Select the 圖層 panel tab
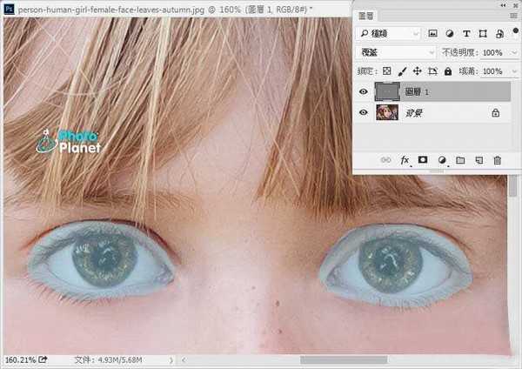The image size is (522, 369). (x=366, y=14)
